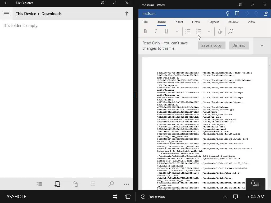Select the Home ribbon tab
271x203 pixels.
coord(161,22)
